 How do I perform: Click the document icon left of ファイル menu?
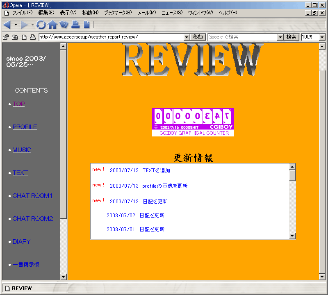[7, 13]
